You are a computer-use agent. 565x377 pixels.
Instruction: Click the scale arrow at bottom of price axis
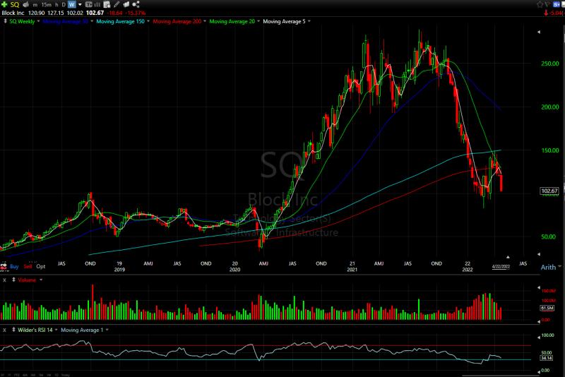coord(539,254)
